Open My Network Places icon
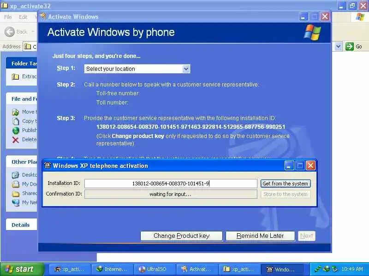369x276 pixels. 16,202
